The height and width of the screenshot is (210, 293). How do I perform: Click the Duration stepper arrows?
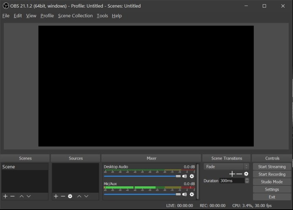point(247,181)
